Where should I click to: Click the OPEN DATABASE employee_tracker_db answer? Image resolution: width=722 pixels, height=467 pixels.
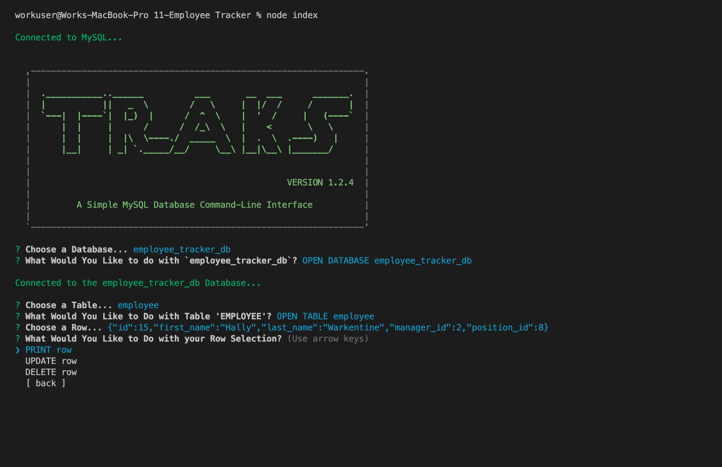(387, 261)
